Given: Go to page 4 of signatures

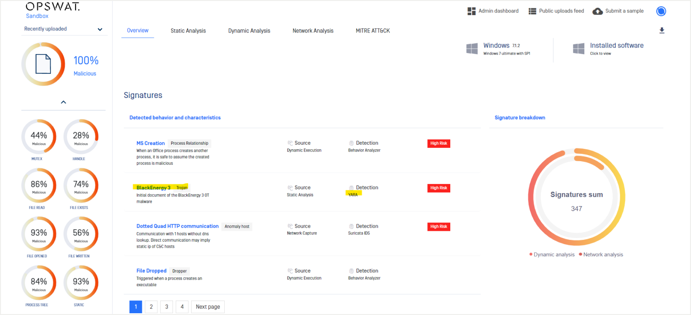Looking at the screenshot, I should coord(182,307).
